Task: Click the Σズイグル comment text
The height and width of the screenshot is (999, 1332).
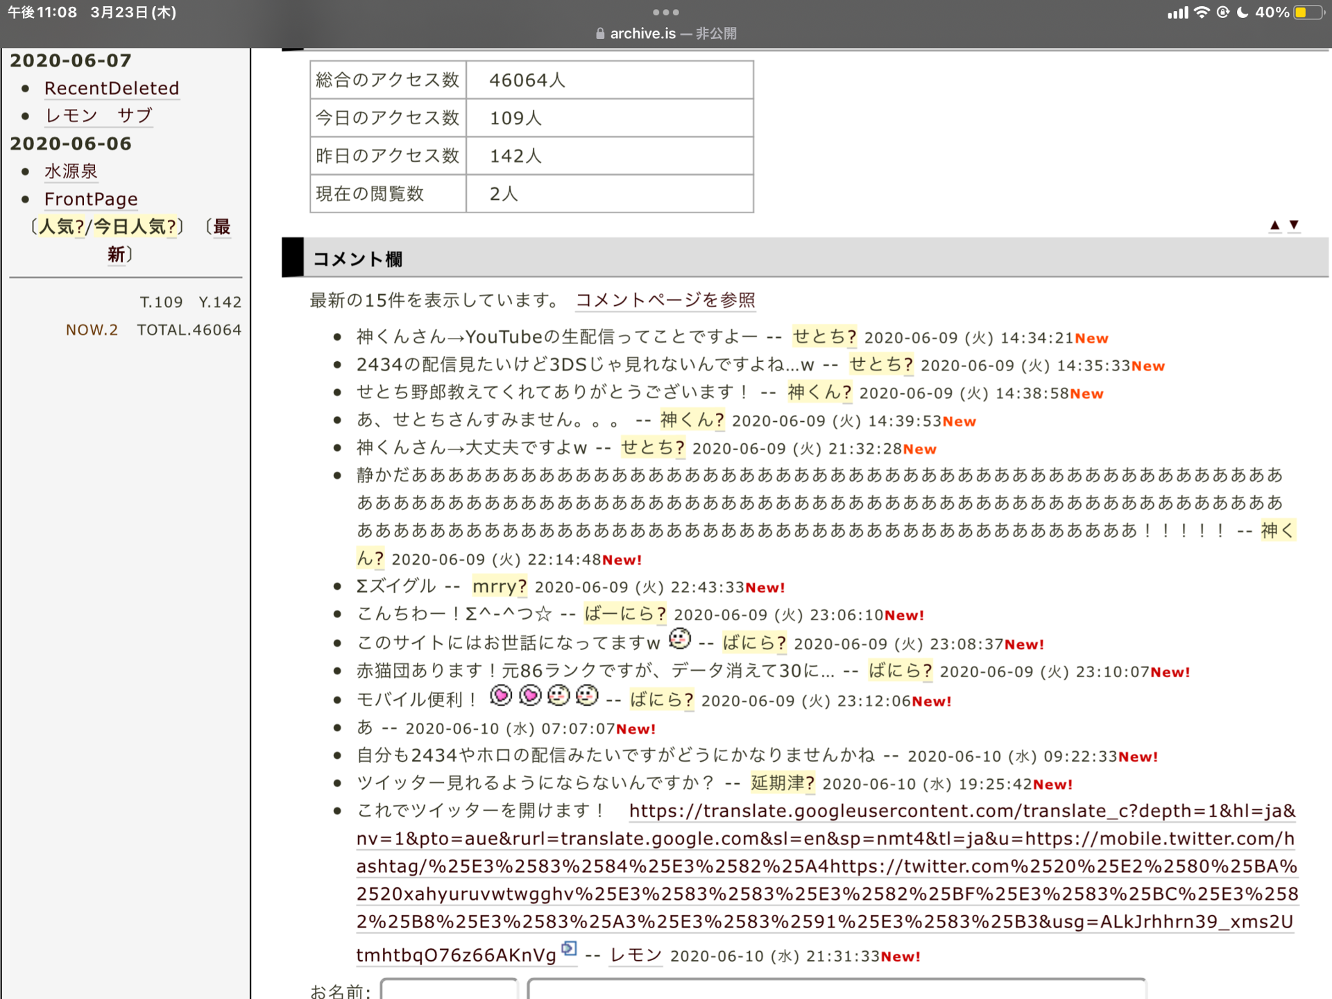Action: (396, 586)
